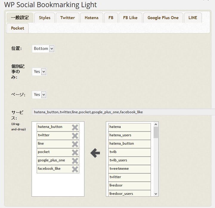
Task: Select tweetmeme in the available services list
Action: (x=129, y=169)
